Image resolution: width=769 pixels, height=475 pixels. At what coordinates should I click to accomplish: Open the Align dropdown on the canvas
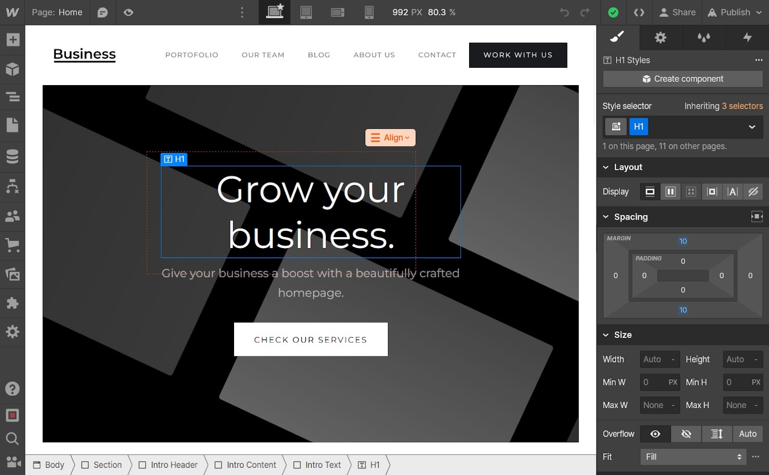pyautogui.click(x=390, y=137)
